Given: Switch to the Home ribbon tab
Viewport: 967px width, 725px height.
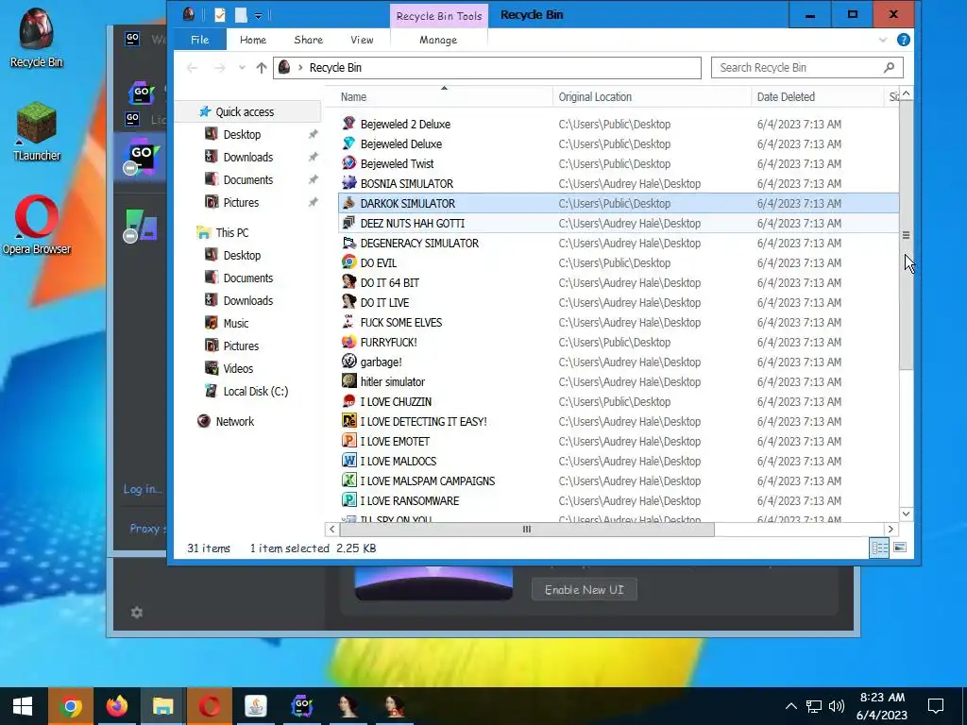Looking at the screenshot, I should point(253,40).
